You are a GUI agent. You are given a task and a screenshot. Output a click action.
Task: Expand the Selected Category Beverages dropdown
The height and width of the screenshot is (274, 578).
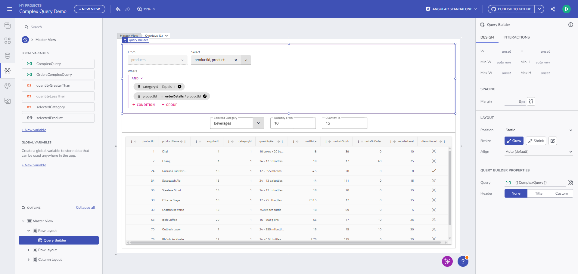[x=258, y=123]
